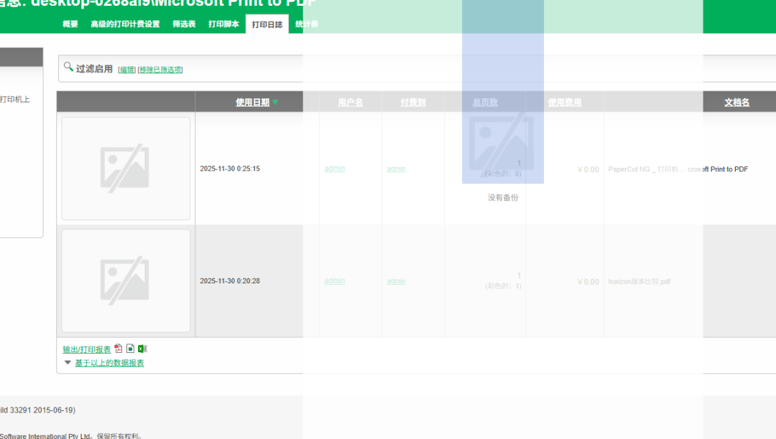Switch to the 概要 tab
The width and height of the screenshot is (776, 439).
pyautogui.click(x=70, y=24)
